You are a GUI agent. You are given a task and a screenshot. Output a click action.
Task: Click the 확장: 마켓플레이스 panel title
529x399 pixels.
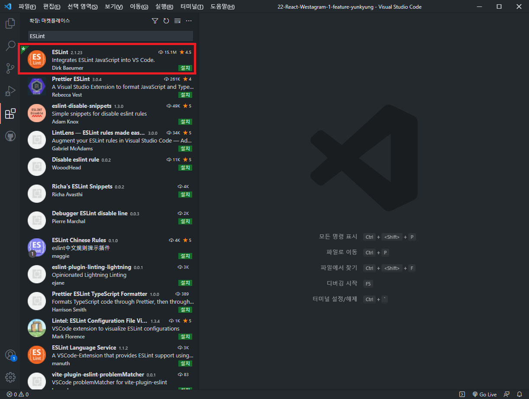click(49, 21)
